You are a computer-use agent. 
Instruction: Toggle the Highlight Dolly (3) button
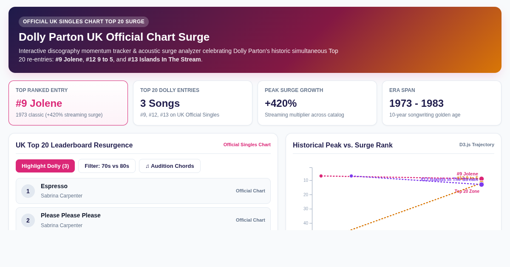pos(45,166)
